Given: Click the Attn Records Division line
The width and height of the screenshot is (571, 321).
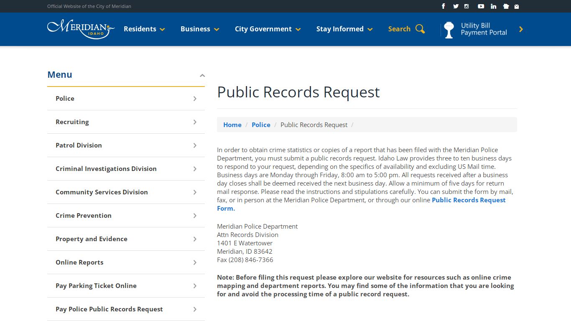Looking at the screenshot, I should click(247, 234).
